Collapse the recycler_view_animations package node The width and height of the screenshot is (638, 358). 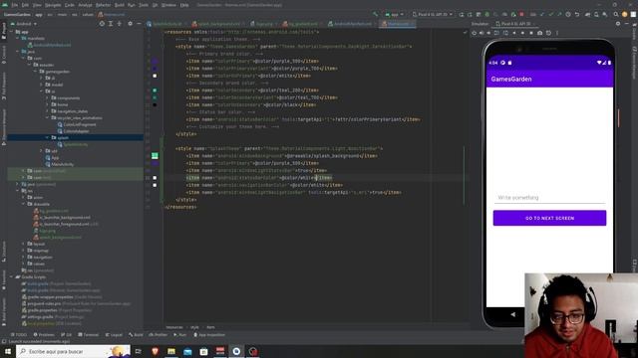pos(47,117)
